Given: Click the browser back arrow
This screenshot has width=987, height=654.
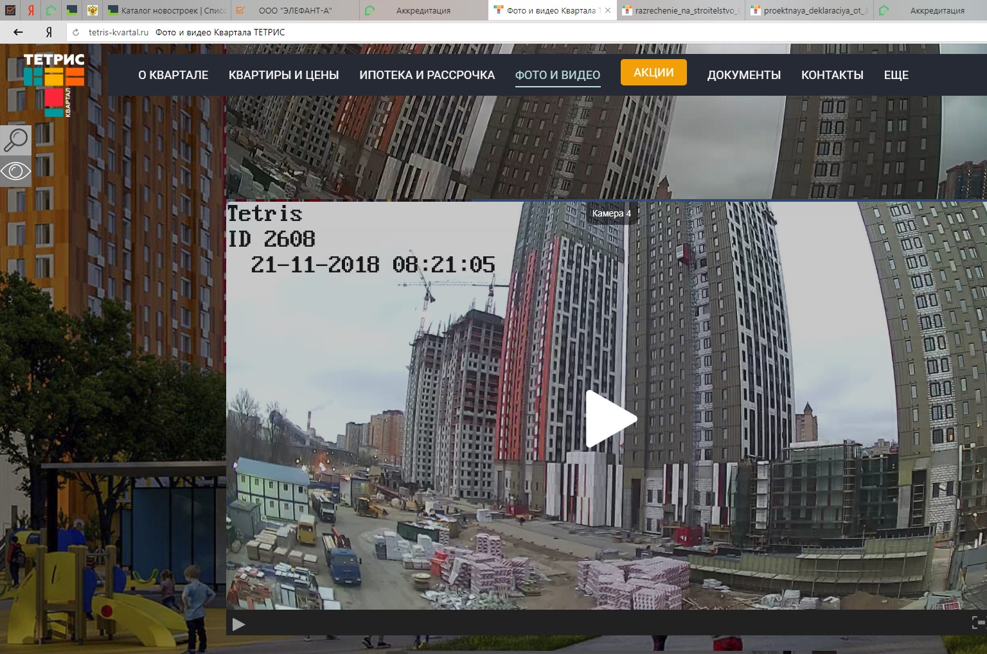Looking at the screenshot, I should coord(18,32).
